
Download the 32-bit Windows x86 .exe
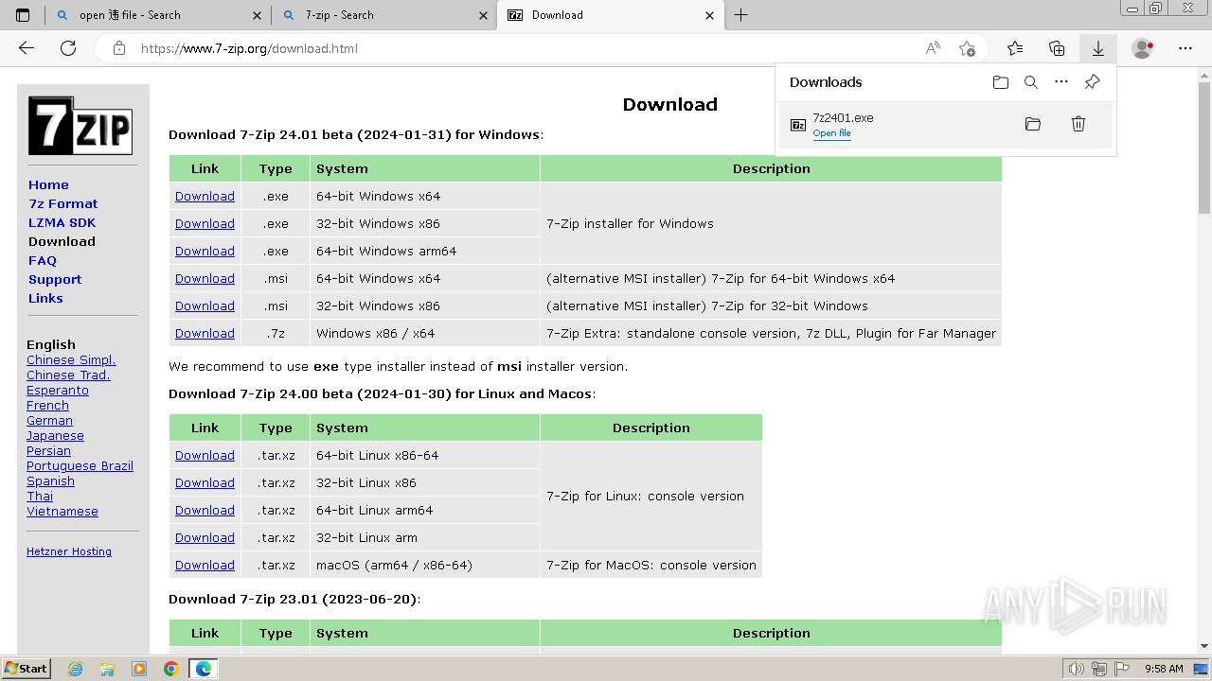pos(205,223)
